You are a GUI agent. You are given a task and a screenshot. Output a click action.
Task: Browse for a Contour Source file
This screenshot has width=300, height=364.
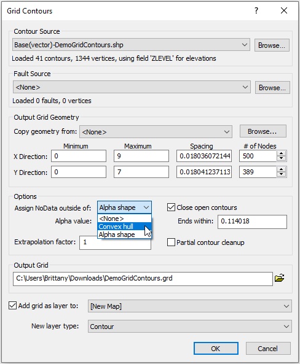click(x=272, y=45)
